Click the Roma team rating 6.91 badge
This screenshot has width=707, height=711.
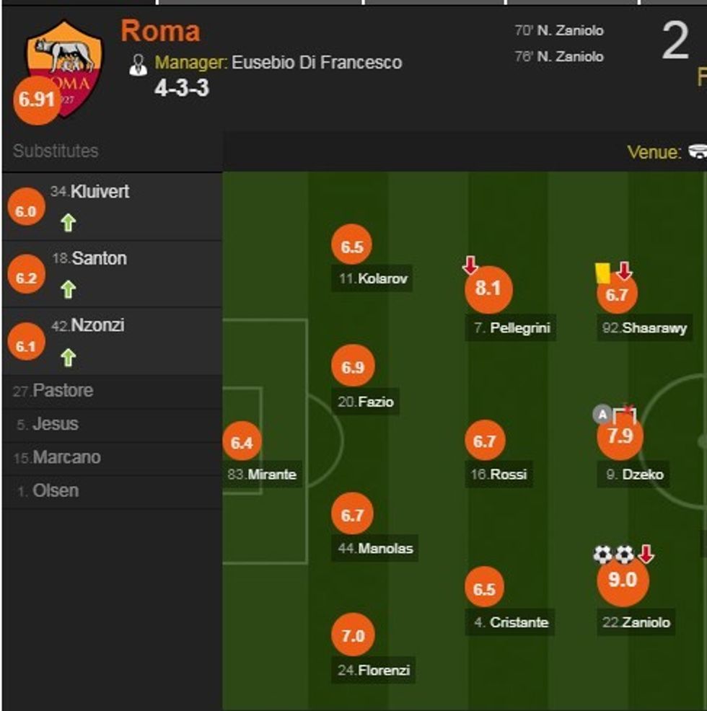tap(37, 100)
